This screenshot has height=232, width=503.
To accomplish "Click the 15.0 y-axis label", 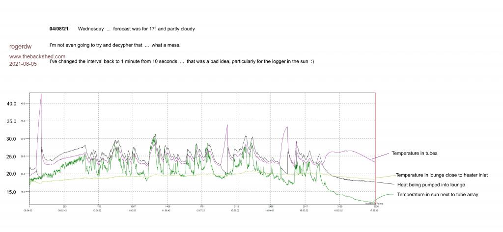I will point(11,192).
